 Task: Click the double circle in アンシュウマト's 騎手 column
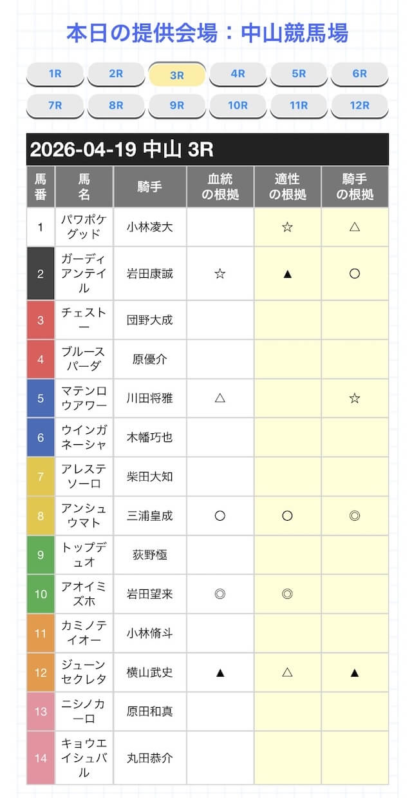pyautogui.click(x=355, y=516)
